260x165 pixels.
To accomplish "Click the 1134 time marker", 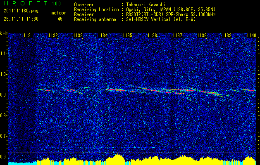I will click(x=103, y=35).
